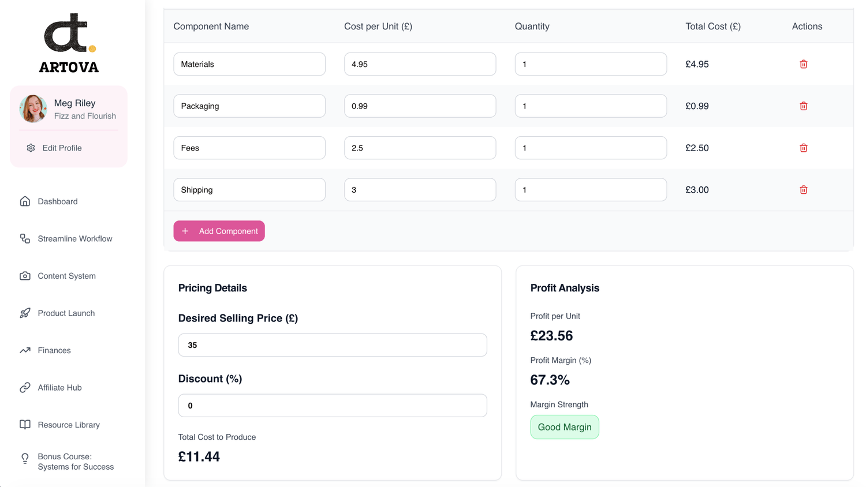The height and width of the screenshot is (487, 866).
Task: Open Bonus Course: Systems for Success
Action: click(75, 462)
